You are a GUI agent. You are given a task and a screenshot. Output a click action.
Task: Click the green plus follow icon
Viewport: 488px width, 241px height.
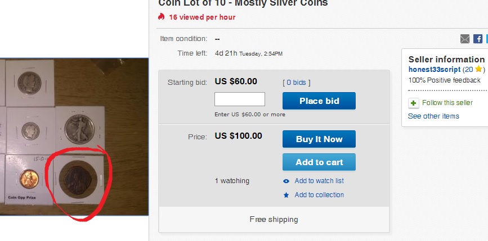[x=414, y=103]
